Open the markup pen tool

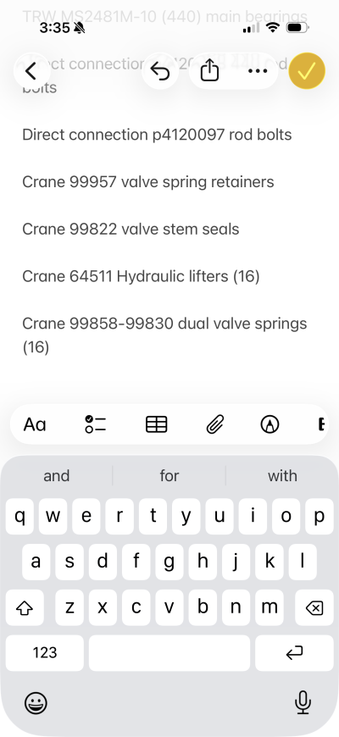(270, 424)
